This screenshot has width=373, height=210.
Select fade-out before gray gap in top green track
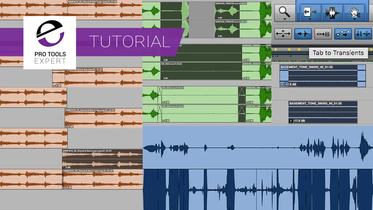[185, 11]
